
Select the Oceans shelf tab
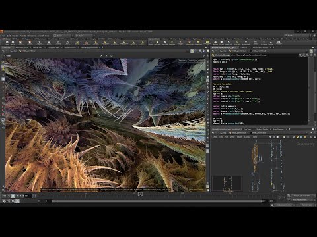click(x=229, y=39)
